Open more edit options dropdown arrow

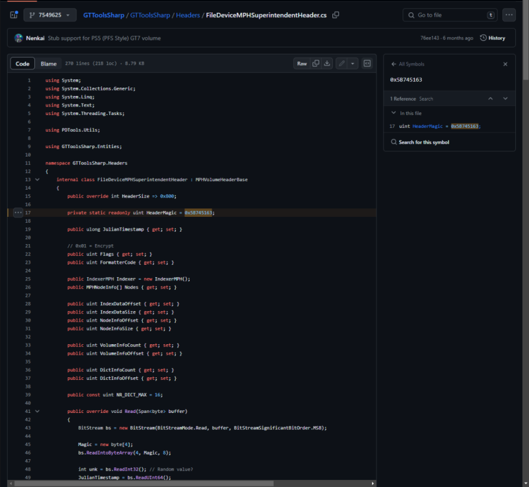point(353,64)
